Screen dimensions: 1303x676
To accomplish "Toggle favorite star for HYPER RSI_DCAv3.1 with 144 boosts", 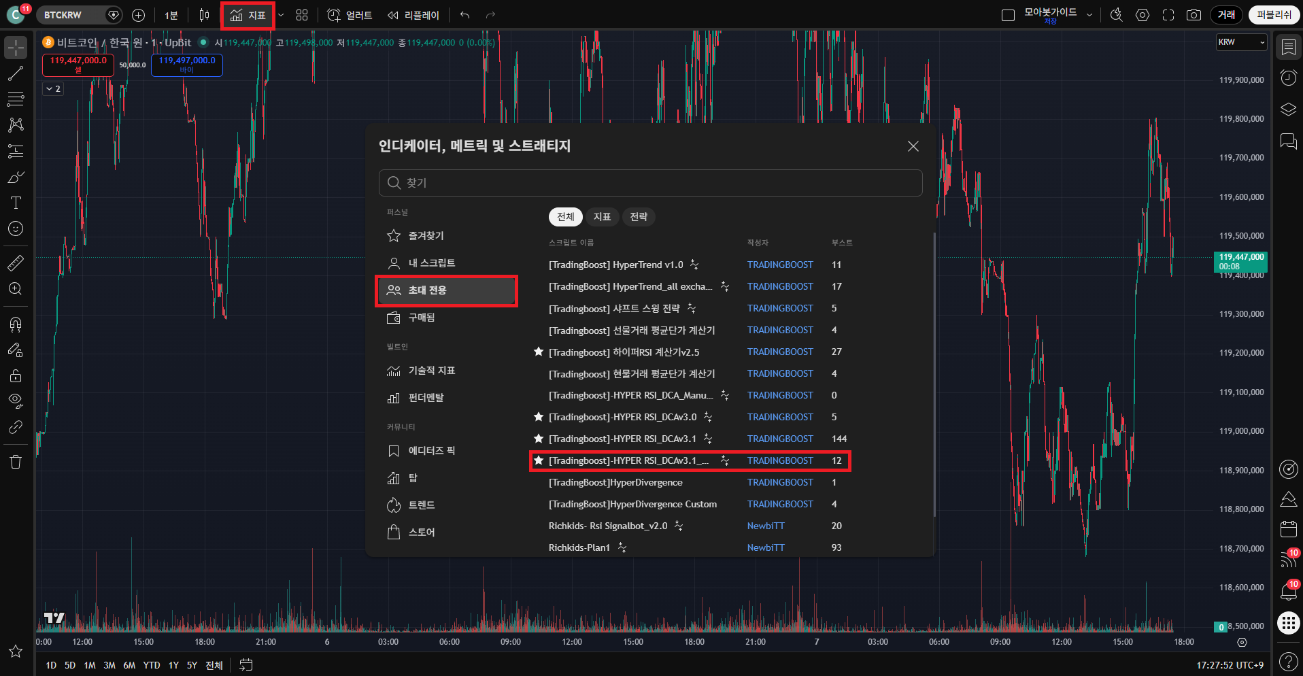I will click(539, 439).
